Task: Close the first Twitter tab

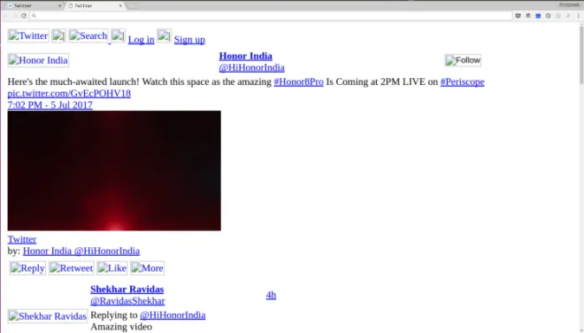Action: [59, 5]
